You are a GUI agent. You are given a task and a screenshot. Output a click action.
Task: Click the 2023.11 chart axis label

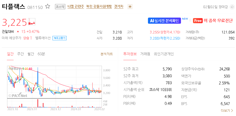pyautogui.click(x=32, y=109)
